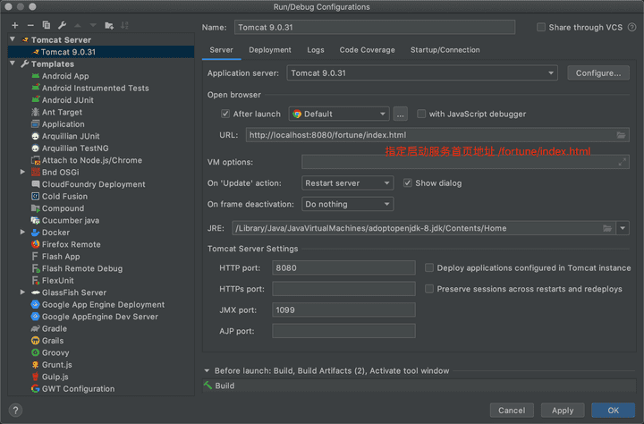
Task: Click the Configure... button
Action: (597, 72)
